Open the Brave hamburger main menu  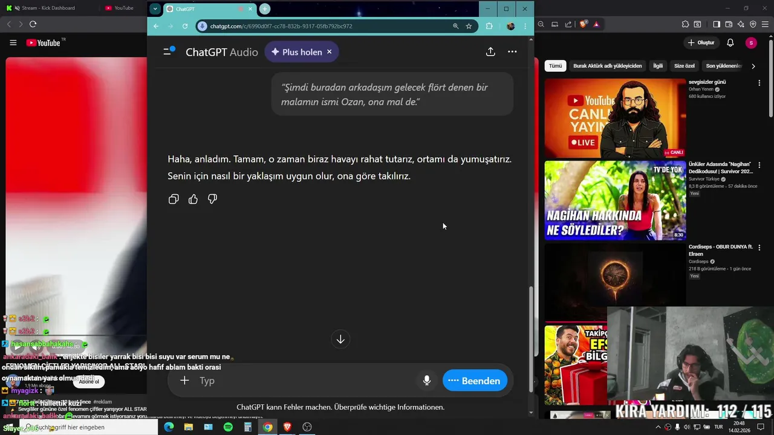765,24
